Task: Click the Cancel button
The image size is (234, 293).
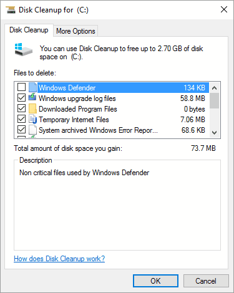Action: click(206, 281)
